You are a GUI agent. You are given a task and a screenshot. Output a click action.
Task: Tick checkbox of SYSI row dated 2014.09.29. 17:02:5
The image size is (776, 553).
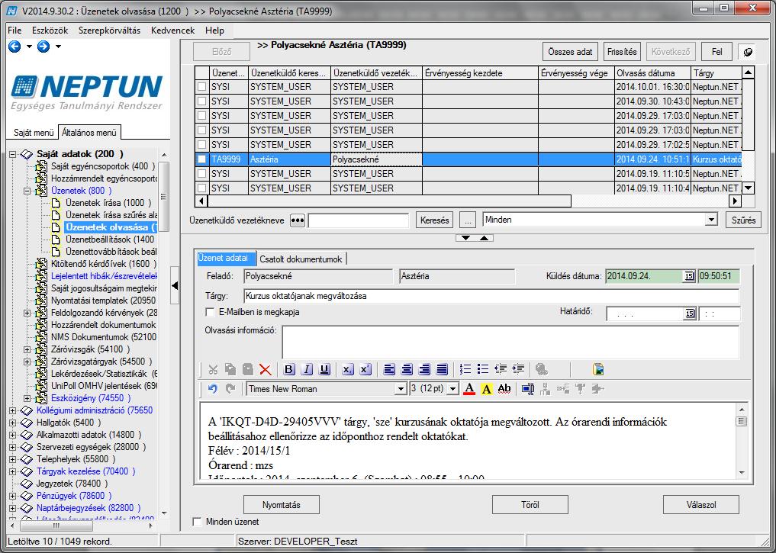pos(202,145)
